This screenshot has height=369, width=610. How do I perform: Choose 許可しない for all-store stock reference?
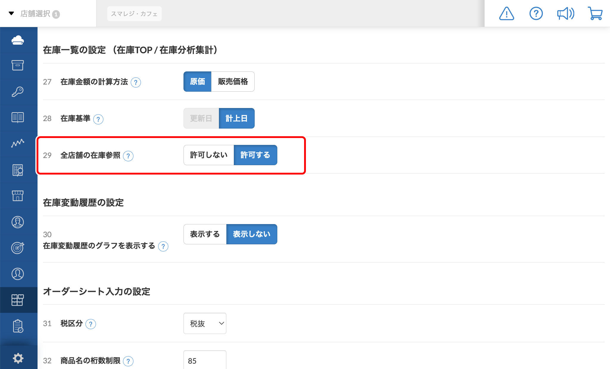209,155
